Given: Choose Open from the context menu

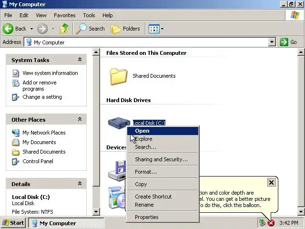Looking at the screenshot, I should pos(163,131).
